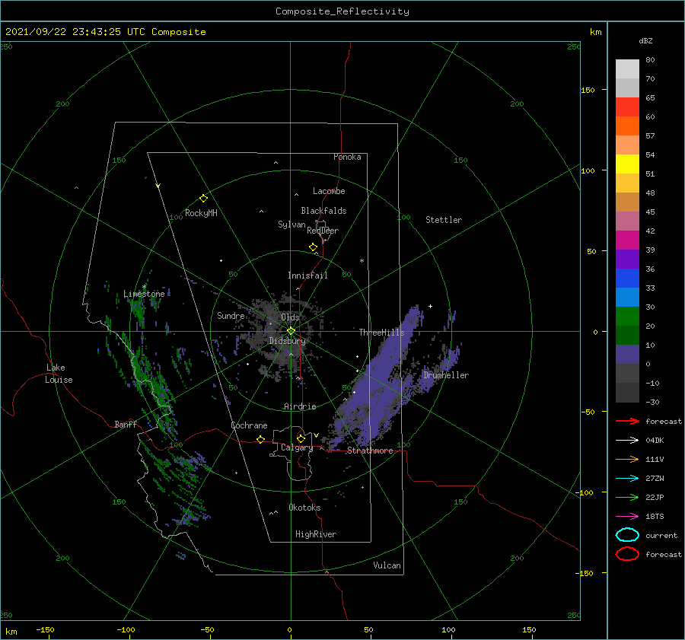Select the dark green 10-20 dBZ swatch

[x=627, y=336]
